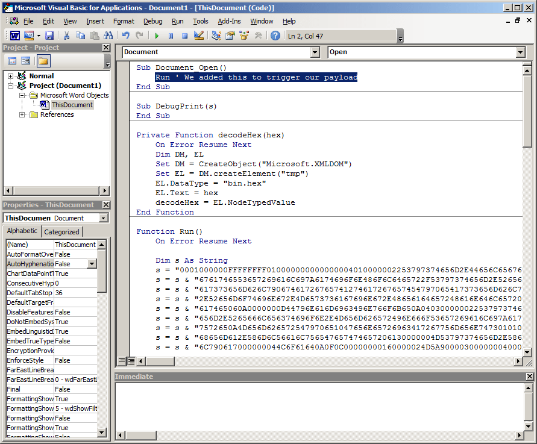The image size is (537, 444).
Task: Click the Project tree horizontal scroll right arrow
Action: click(104, 191)
